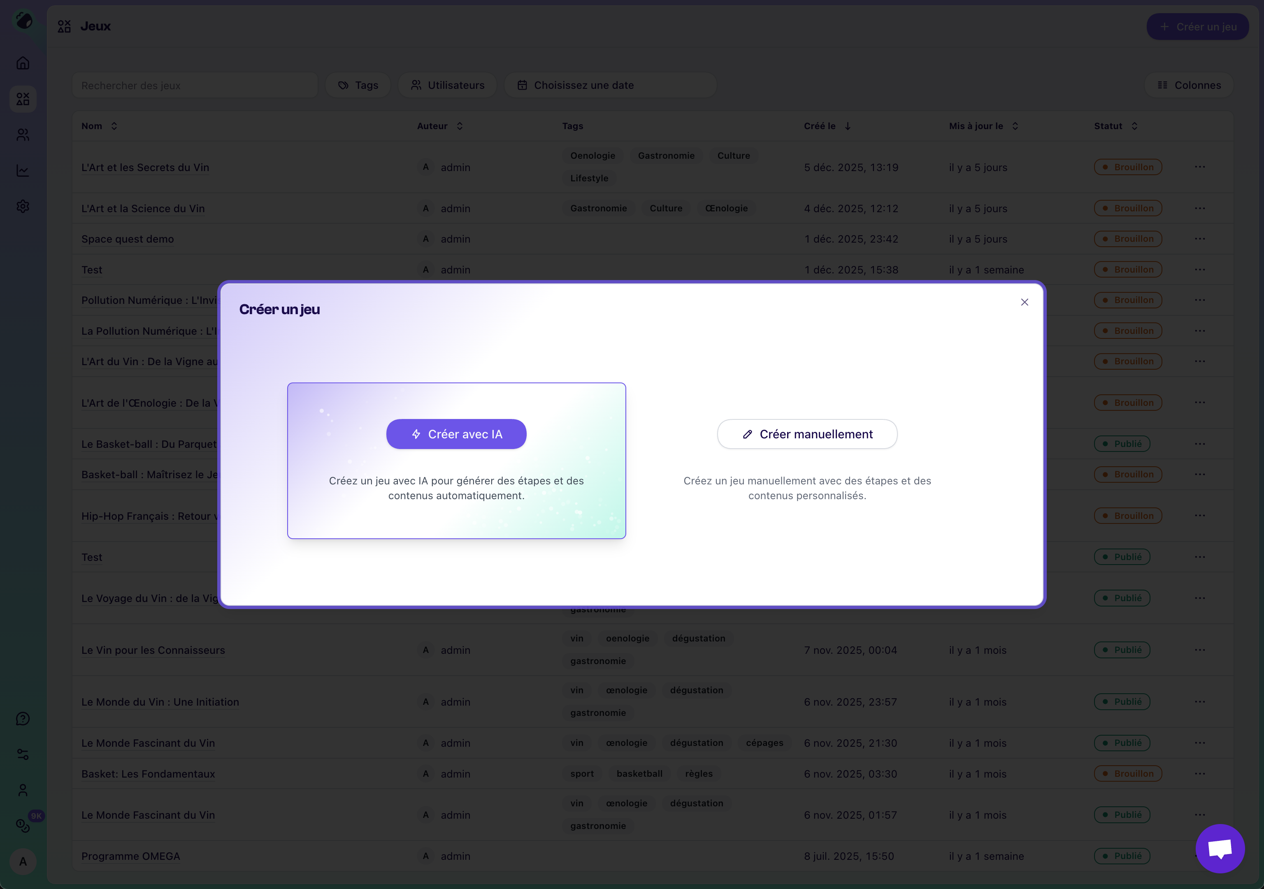The image size is (1264, 889).
Task: Open the analytics chart icon in sidebar
Action: click(23, 171)
